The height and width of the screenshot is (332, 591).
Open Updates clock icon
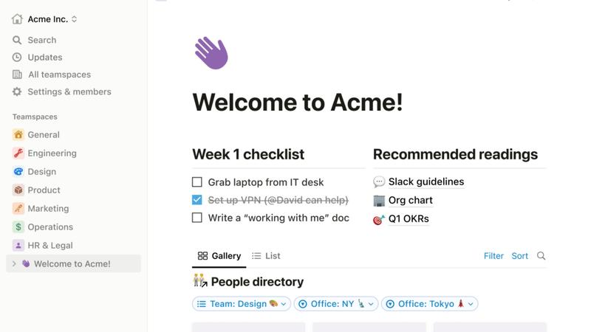pyautogui.click(x=17, y=58)
